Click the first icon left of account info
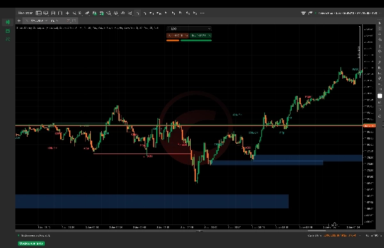This screenshot has height=248, width=384. [303, 13]
